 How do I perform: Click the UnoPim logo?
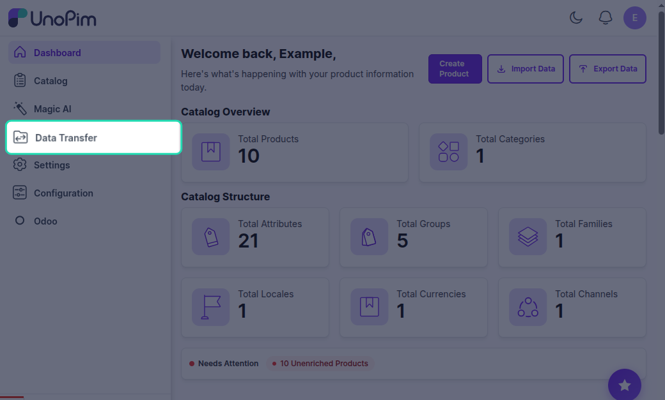(52, 19)
